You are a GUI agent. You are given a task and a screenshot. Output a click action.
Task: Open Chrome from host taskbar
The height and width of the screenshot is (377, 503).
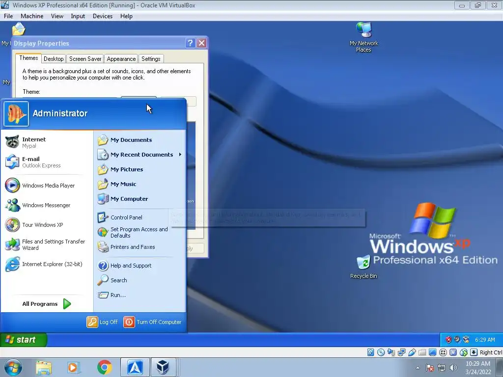pyautogui.click(x=105, y=367)
